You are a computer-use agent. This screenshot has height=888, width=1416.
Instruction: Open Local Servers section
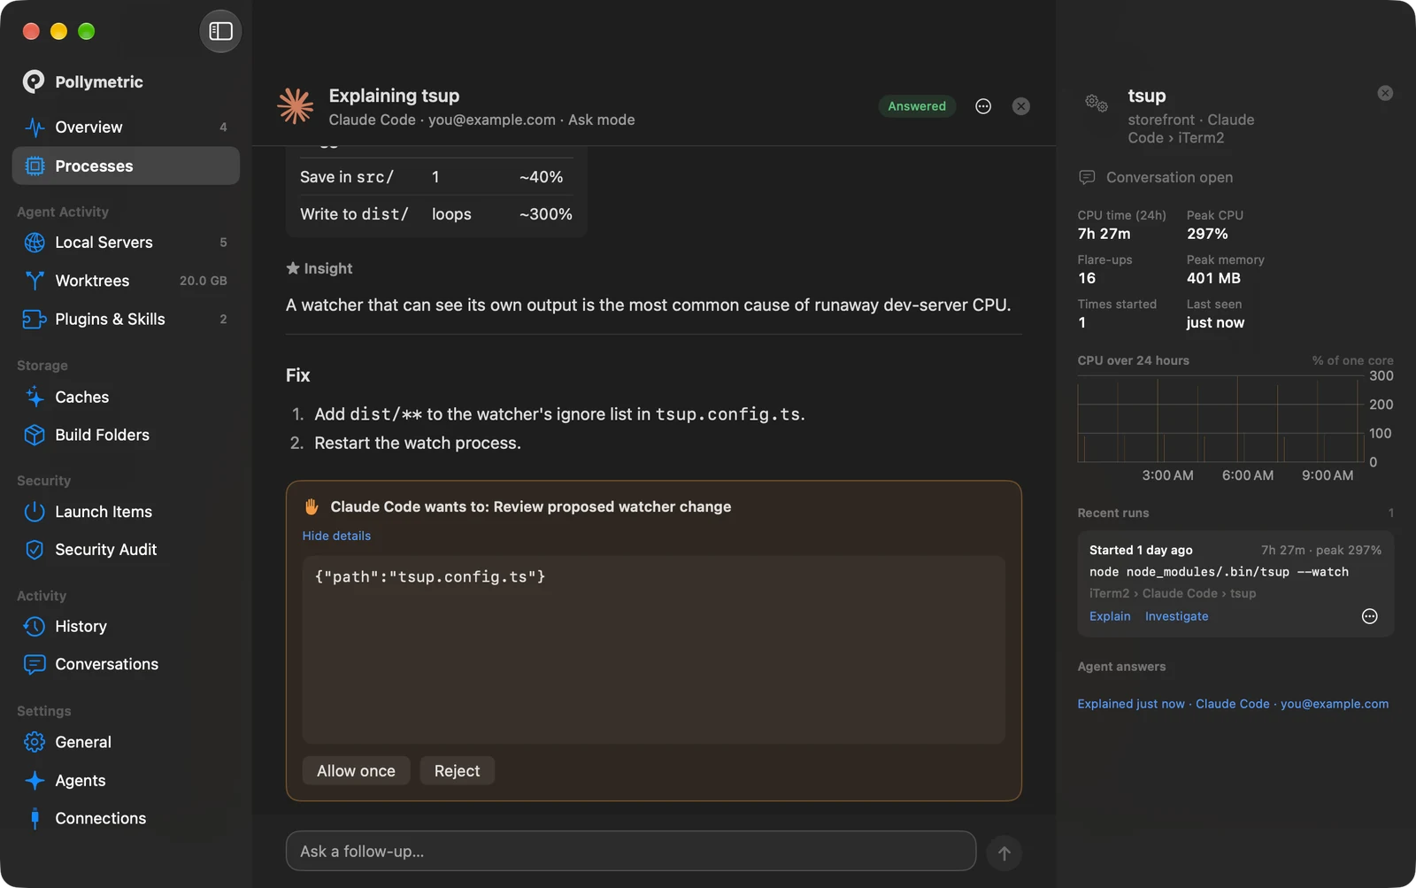tap(126, 242)
